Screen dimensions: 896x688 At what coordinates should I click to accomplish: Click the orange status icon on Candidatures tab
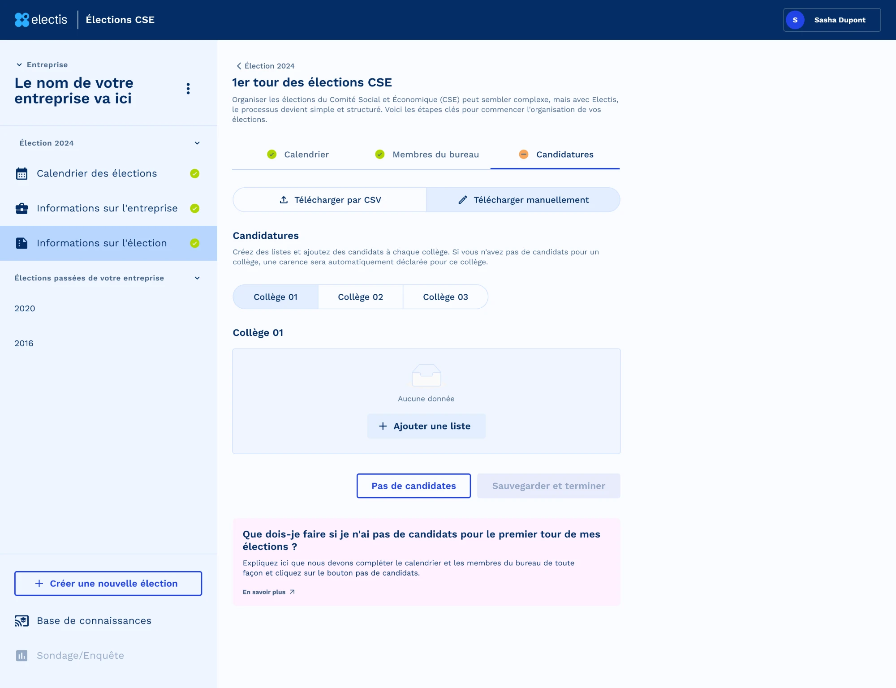coord(523,155)
